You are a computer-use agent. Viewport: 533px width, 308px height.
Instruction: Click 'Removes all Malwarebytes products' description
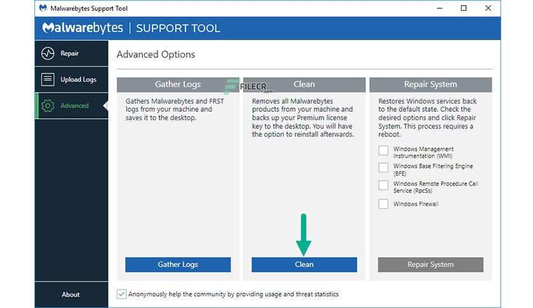click(303, 118)
